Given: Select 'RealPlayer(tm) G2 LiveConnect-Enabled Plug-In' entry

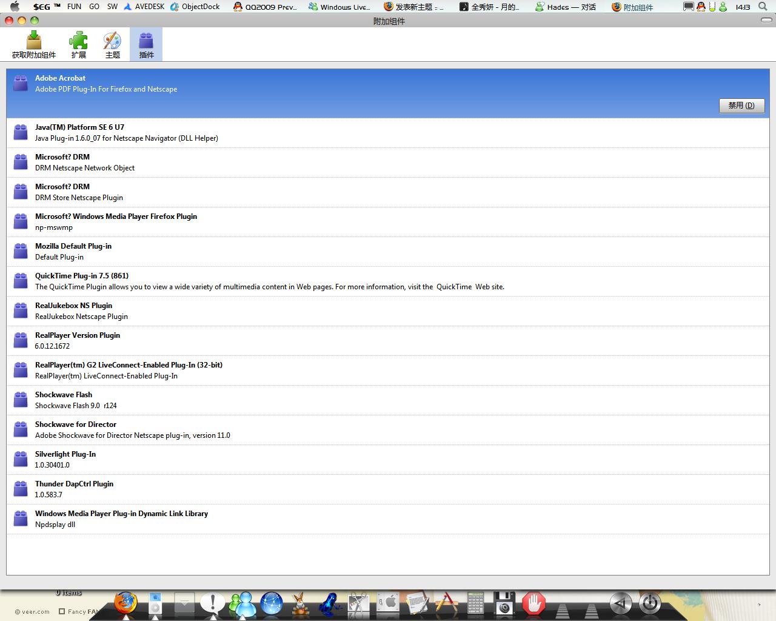Looking at the screenshot, I should click(387, 371).
